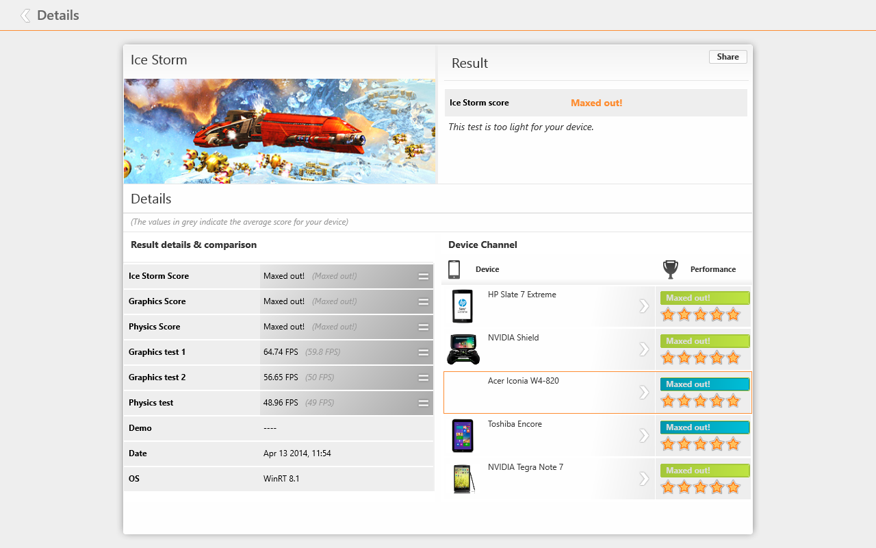Click the orange Maxed out! result text

[597, 103]
